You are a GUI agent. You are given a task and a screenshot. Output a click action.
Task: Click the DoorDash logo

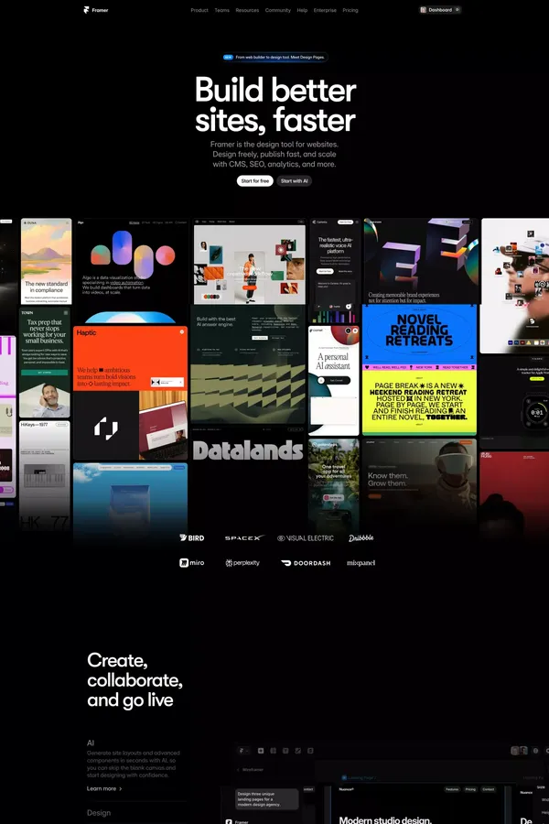306,563
